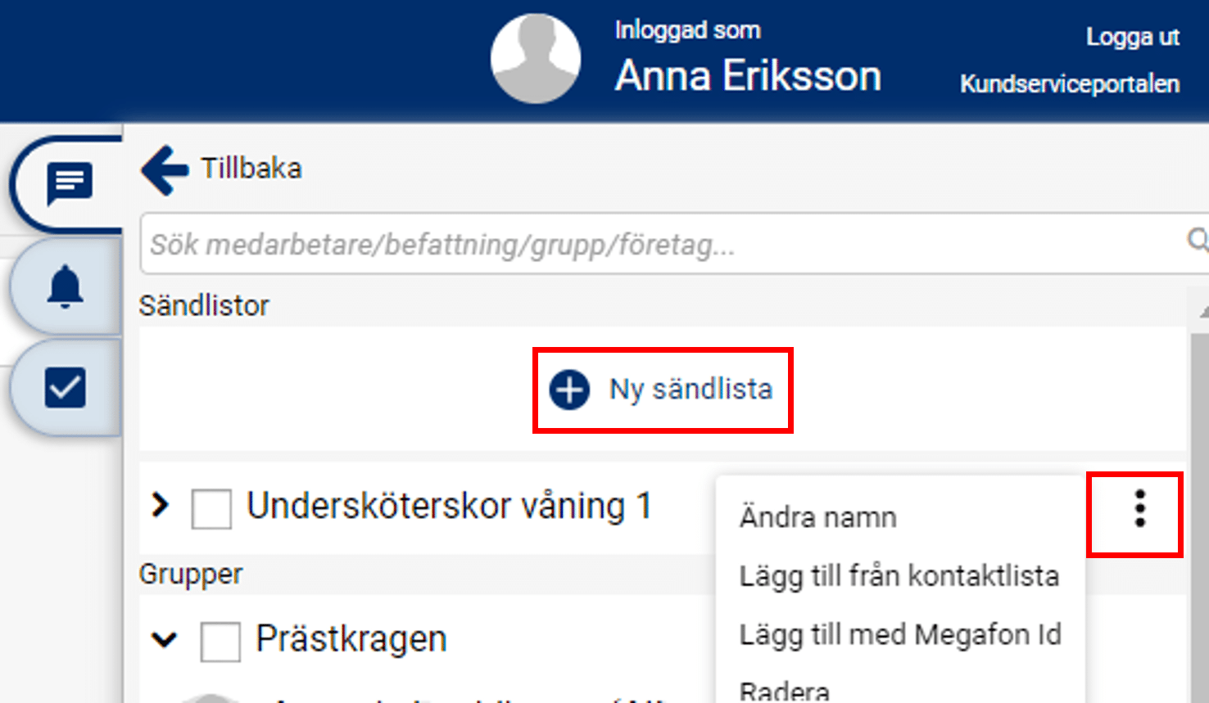
Task: Tick the Undersköterskor våning 1 checkbox
Action: tap(211, 509)
